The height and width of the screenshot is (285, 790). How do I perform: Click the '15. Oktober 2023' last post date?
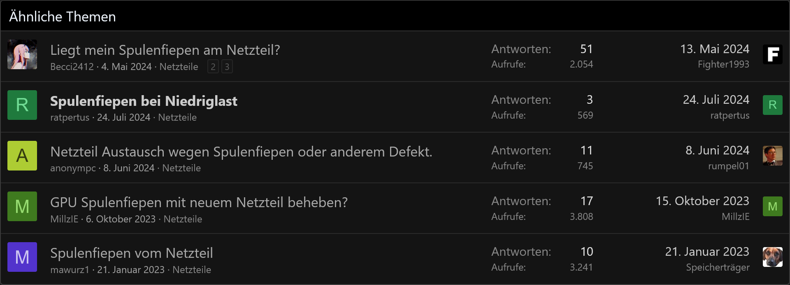[x=702, y=201]
